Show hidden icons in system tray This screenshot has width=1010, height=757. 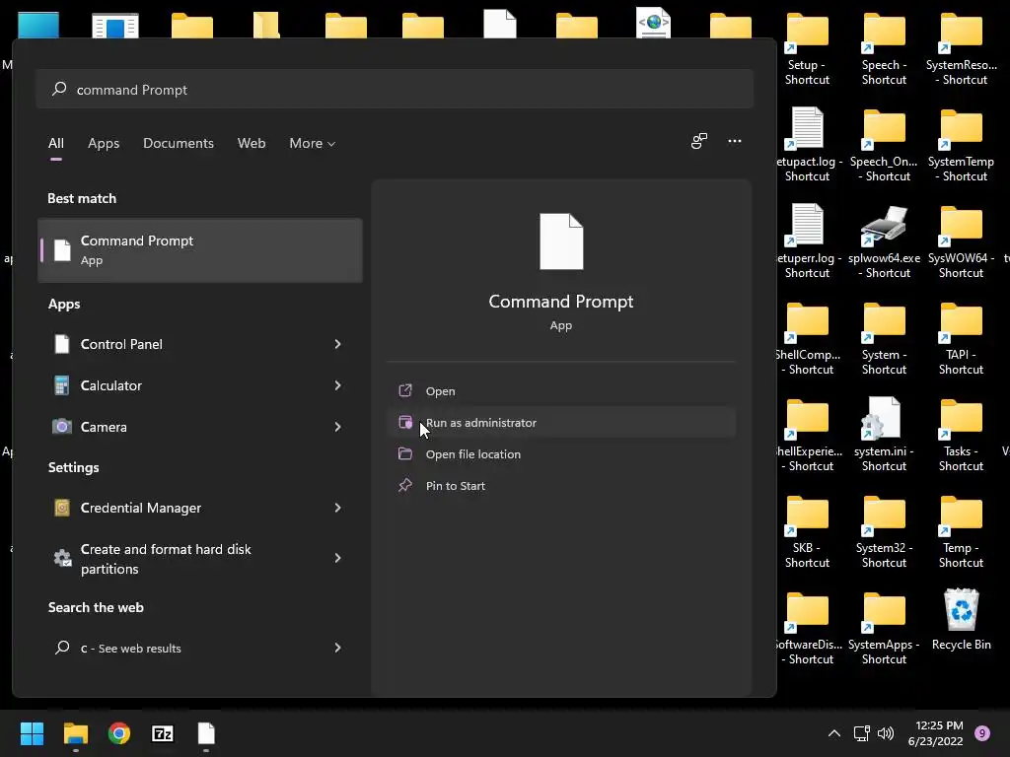pyautogui.click(x=833, y=733)
